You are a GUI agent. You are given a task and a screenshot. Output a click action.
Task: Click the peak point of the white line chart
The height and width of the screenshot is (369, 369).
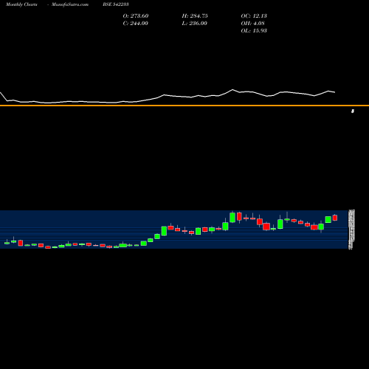coord(232,89)
